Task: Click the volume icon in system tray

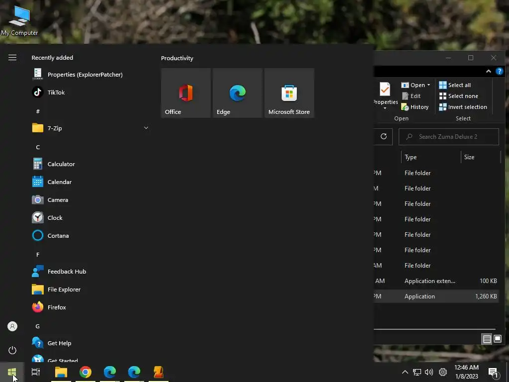Action: tap(429, 372)
